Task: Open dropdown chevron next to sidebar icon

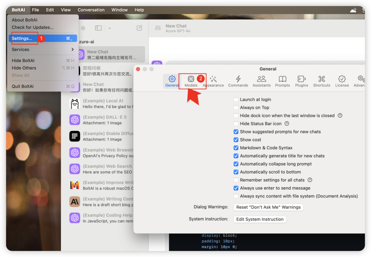Action: coord(109,28)
